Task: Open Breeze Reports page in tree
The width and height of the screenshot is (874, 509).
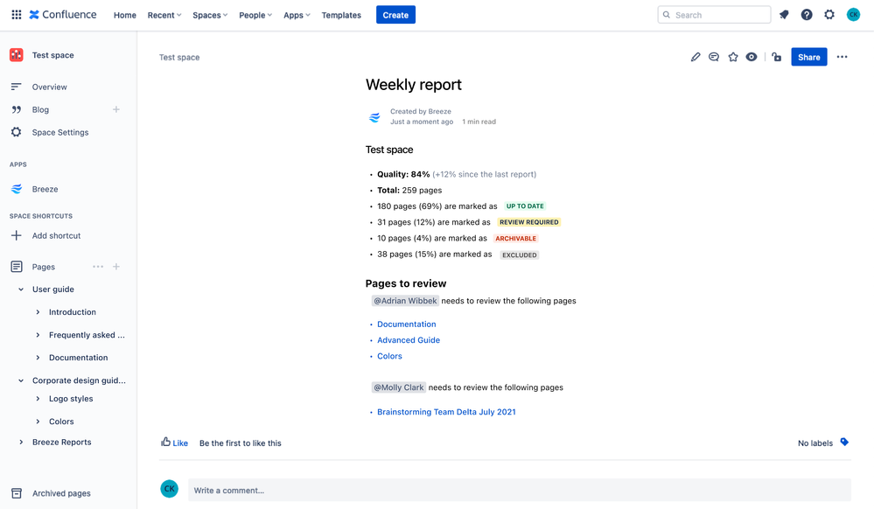Action: [x=62, y=443]
